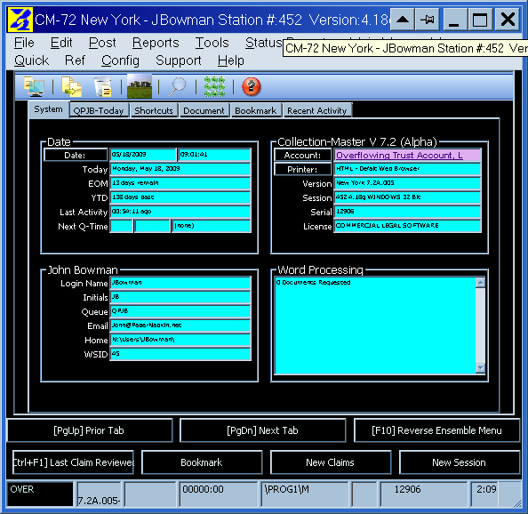Screen dimensions: 528x514
Task: Click the Next Q-Time (none) field
Action: click(212, 226)
